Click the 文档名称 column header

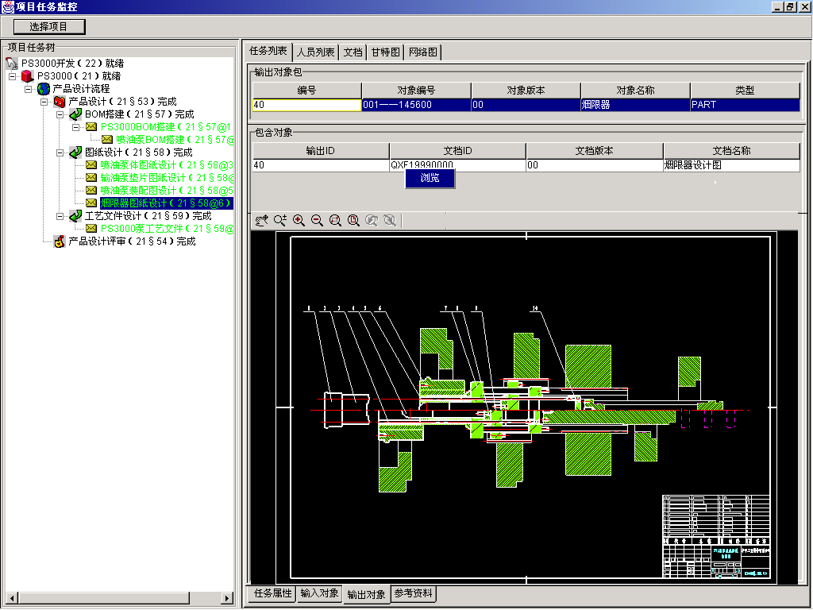click(x=731, y=150)
